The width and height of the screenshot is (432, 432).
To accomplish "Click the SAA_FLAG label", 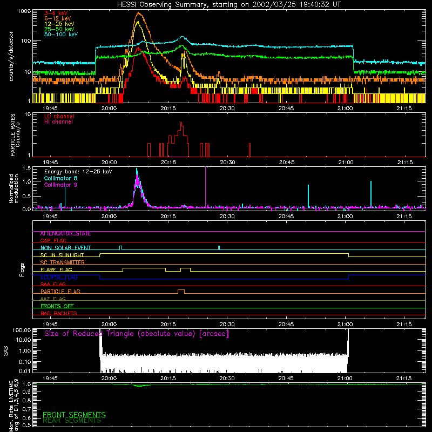I will click(x=53, y=284).
